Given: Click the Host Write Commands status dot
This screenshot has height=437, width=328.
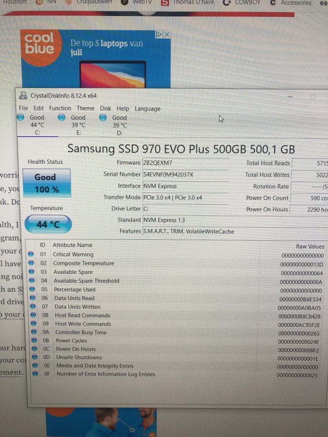Looking at the screenshot, I should pyautogui.click(x=33, y=323).
